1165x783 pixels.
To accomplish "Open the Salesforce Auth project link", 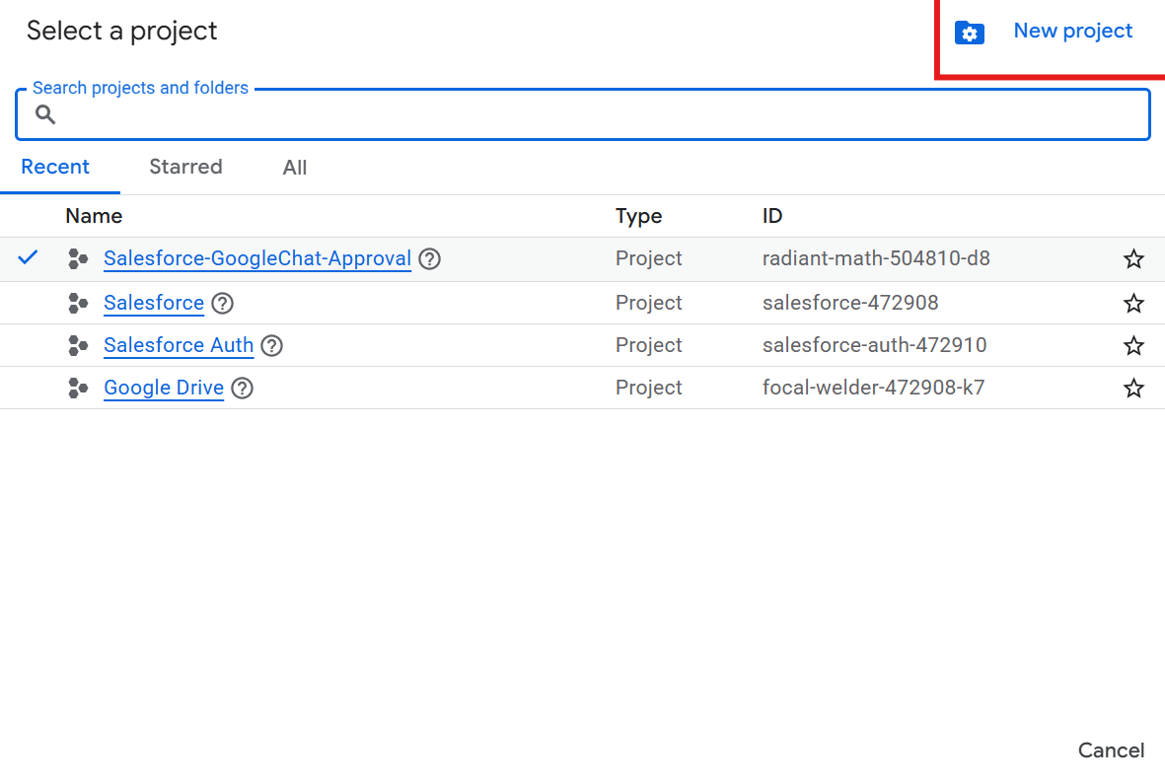I will point(179,345).
